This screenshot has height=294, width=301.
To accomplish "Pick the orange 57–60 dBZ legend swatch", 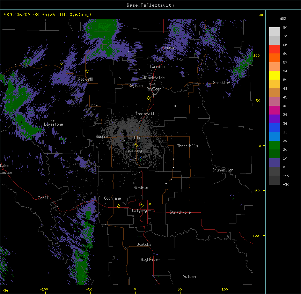I will pos(274,58).
